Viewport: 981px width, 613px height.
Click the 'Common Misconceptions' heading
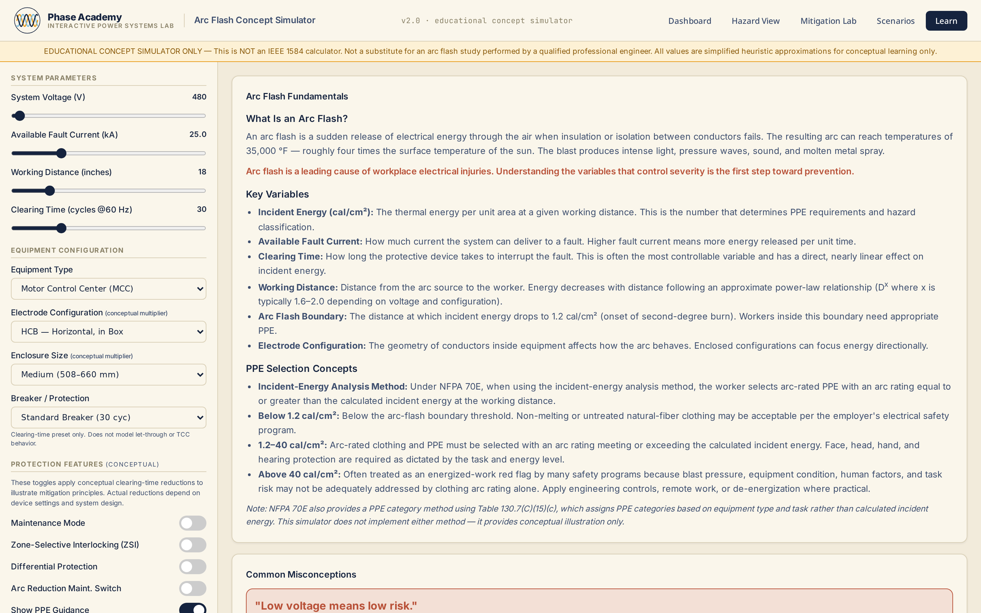pyautogui.click(x=301, y=575)
